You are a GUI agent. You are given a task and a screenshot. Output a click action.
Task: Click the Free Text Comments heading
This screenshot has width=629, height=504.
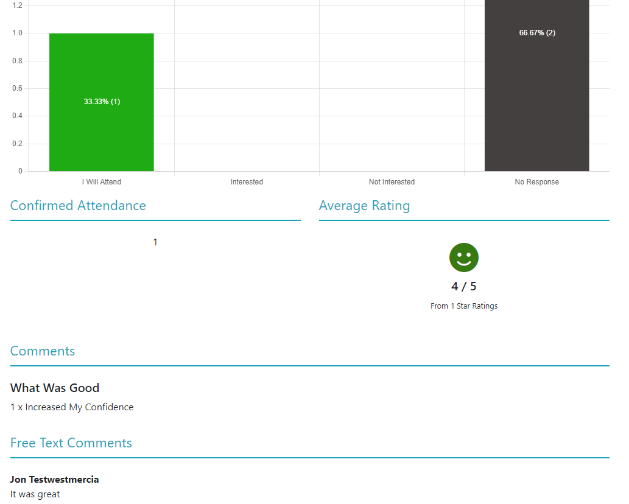(71, 443)
